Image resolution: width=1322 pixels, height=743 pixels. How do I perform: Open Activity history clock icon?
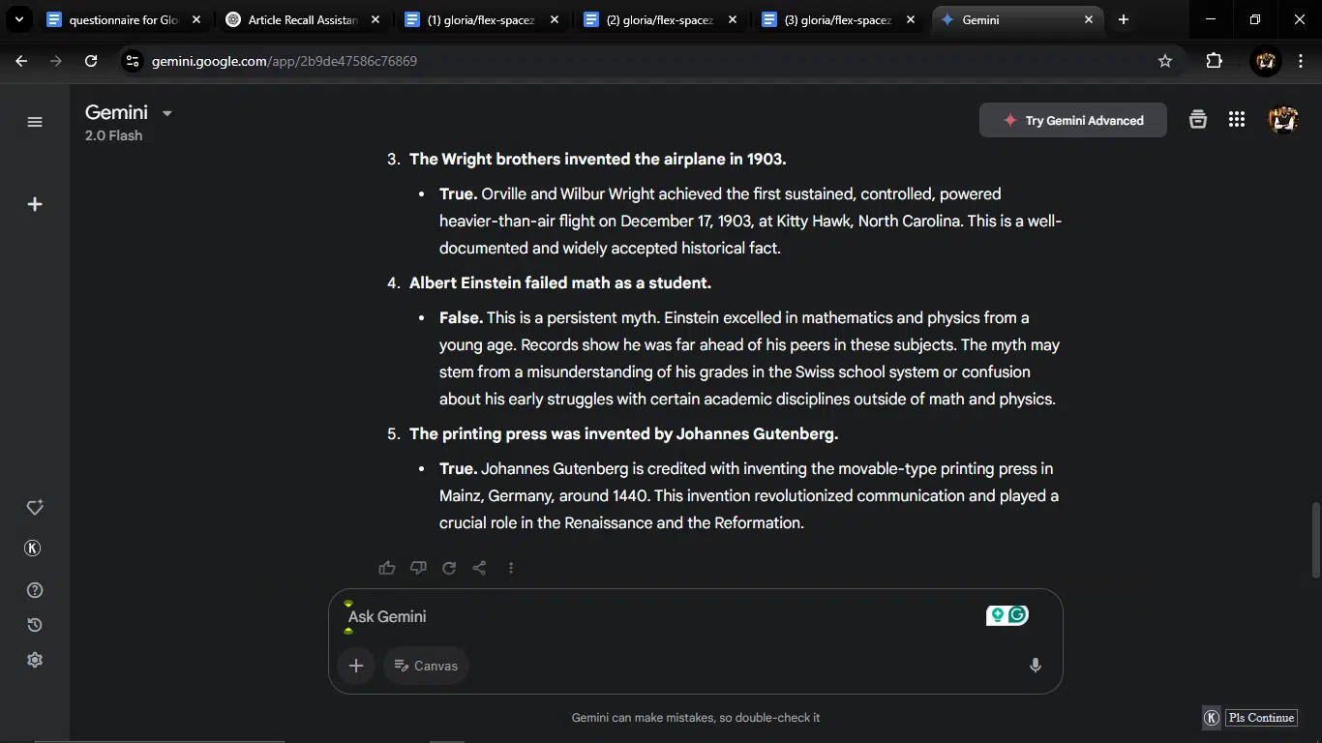coord(35,625)
